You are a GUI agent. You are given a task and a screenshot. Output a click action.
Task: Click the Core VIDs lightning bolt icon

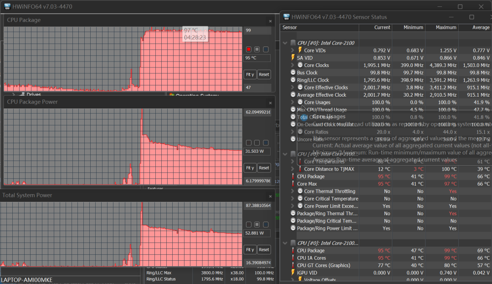(x=300, y=50)
